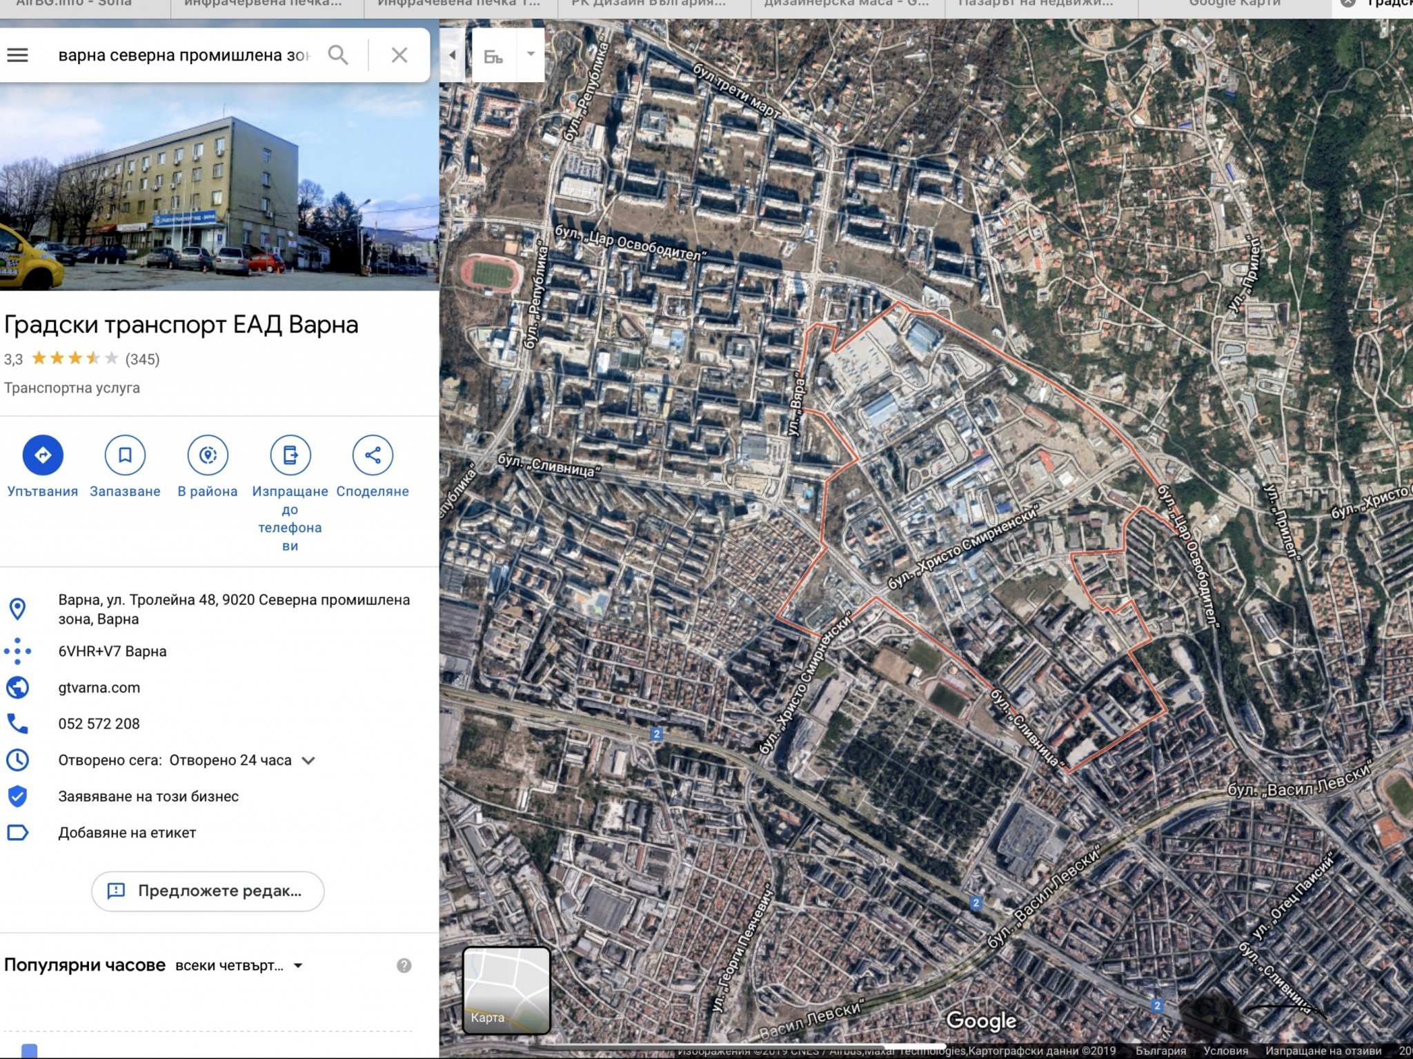Click the business photo thumbnail
The width and height of the screenshot is (1413, 1059).
(219, 186)
